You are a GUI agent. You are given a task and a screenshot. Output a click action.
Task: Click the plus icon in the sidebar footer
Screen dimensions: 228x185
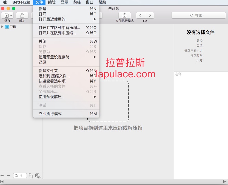coord(2,176)
